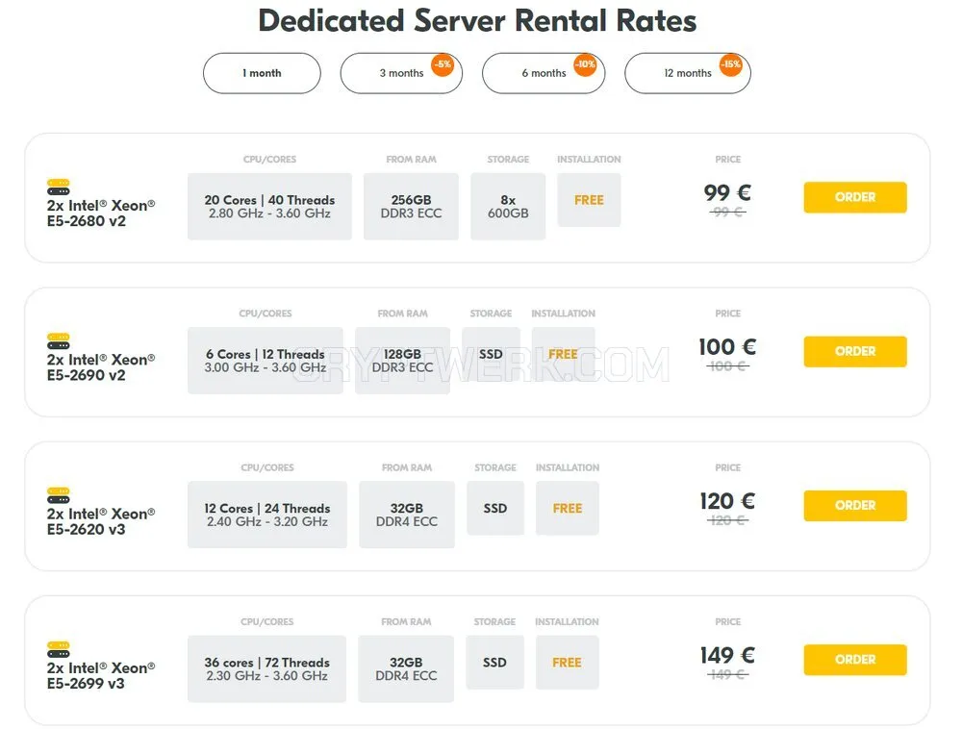Order the E5-2690 v2 server
Image resolution: width=962 pixels, height=729 pixels.
[855, 351]
